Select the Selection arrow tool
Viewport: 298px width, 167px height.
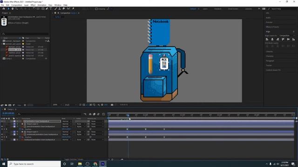[x=8, y=9]
